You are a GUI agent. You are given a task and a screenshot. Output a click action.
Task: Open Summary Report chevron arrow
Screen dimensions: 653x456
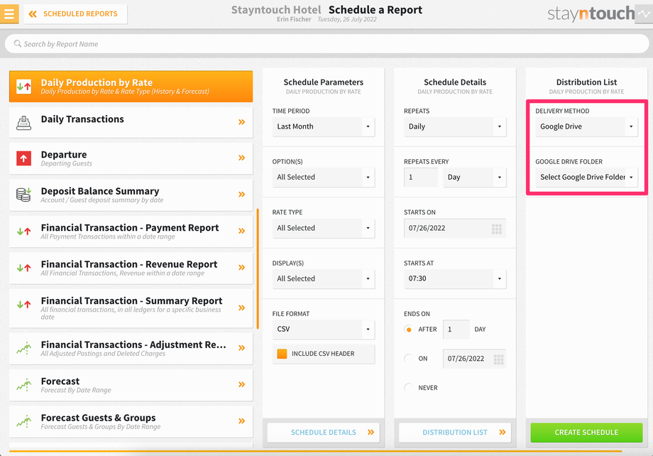point(241,308)
